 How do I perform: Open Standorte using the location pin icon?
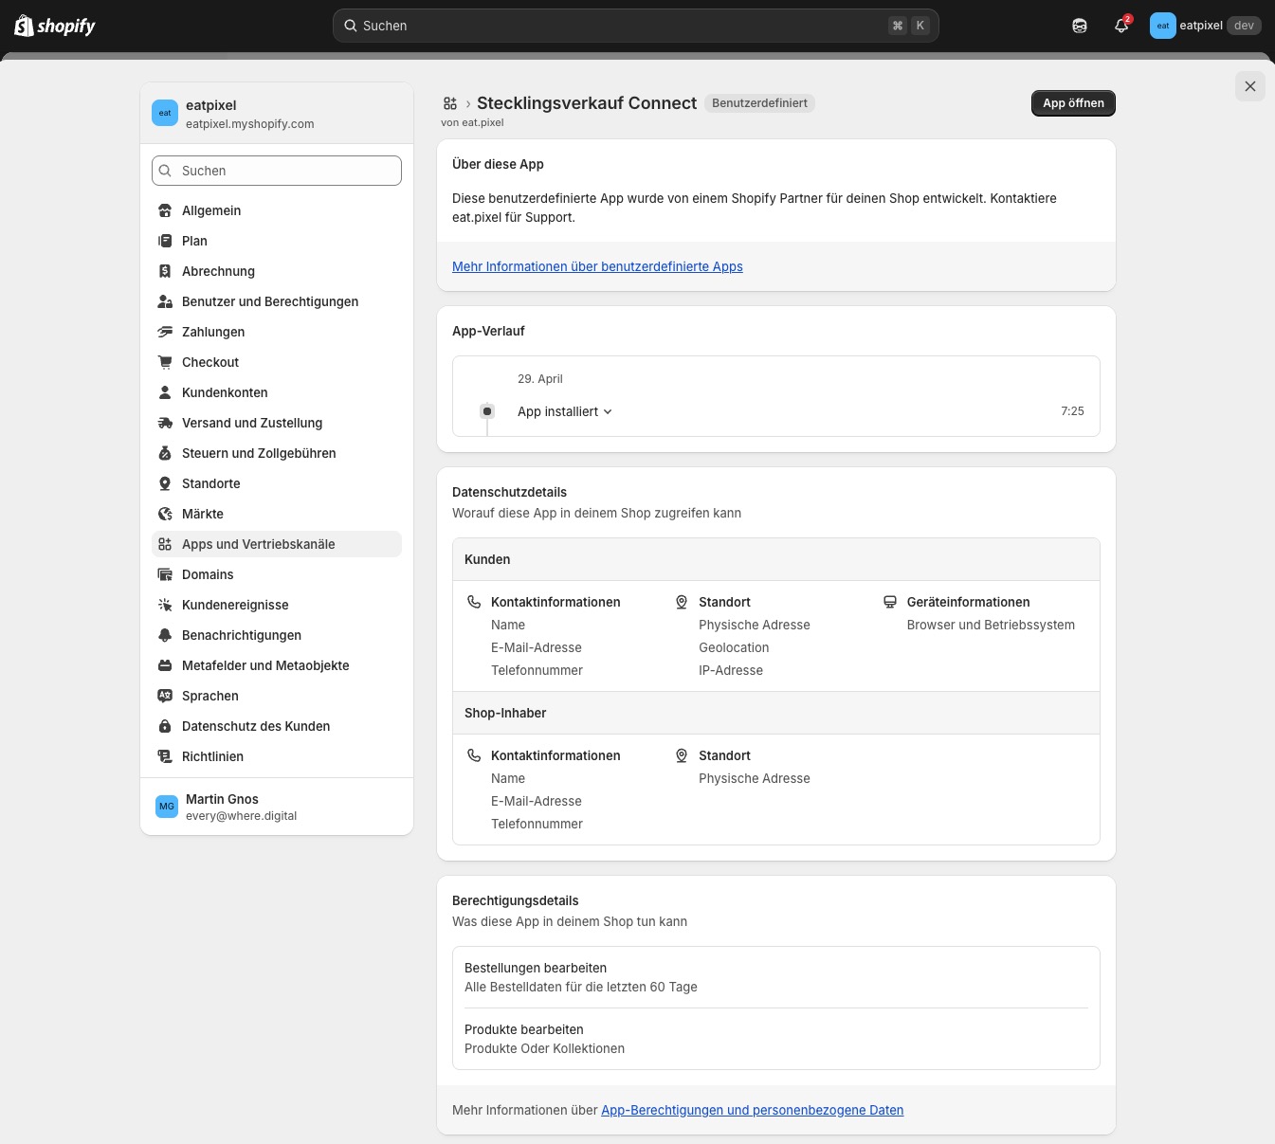165,483
